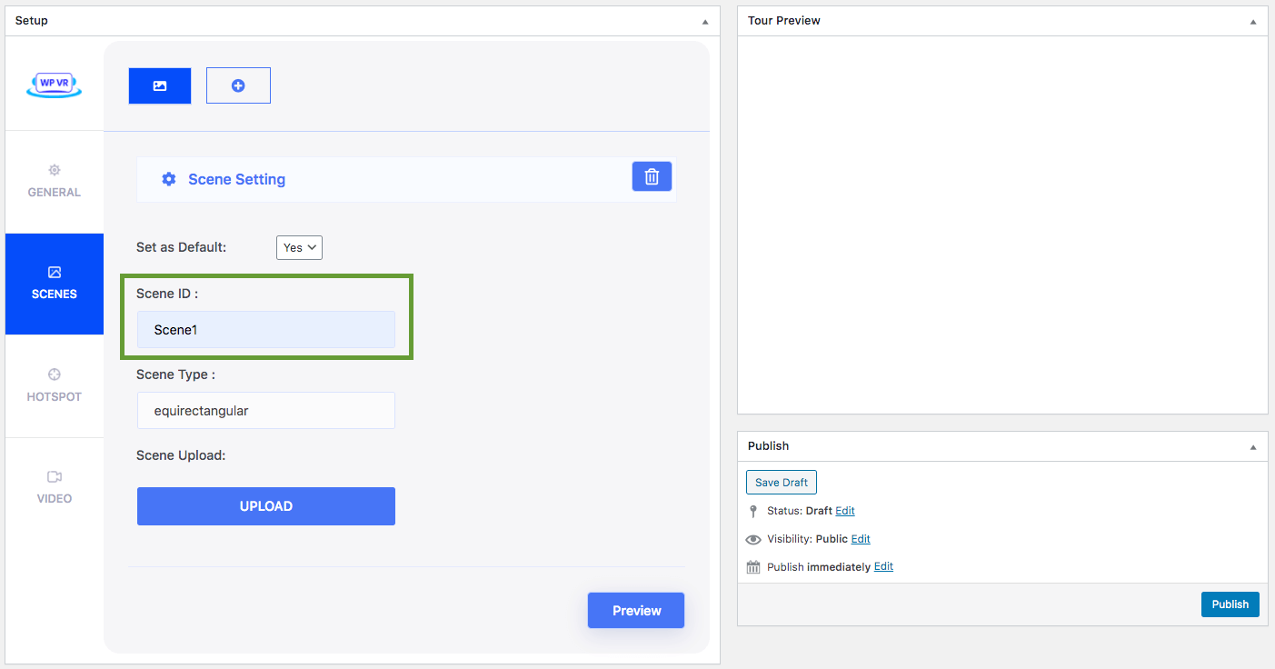Click the status pin icon
Image resolution: width=1275 pixels, height=669 pixels.
click(753, 511)
